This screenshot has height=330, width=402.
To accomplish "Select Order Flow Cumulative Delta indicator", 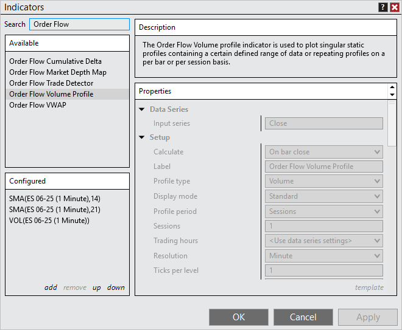I will click(x=55, y=61).
